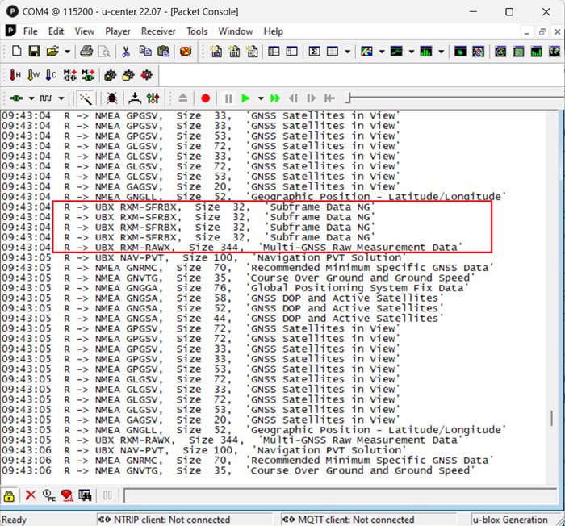Toggle the autobauding magic wand button
This screenshot has width=565, height=526.
(86, 98)
